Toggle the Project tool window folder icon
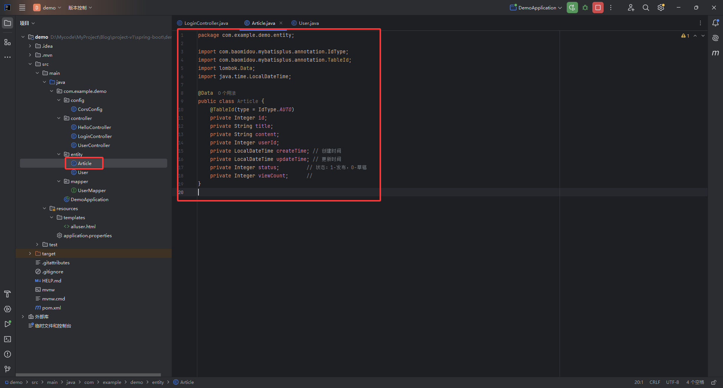 (8, 23)
